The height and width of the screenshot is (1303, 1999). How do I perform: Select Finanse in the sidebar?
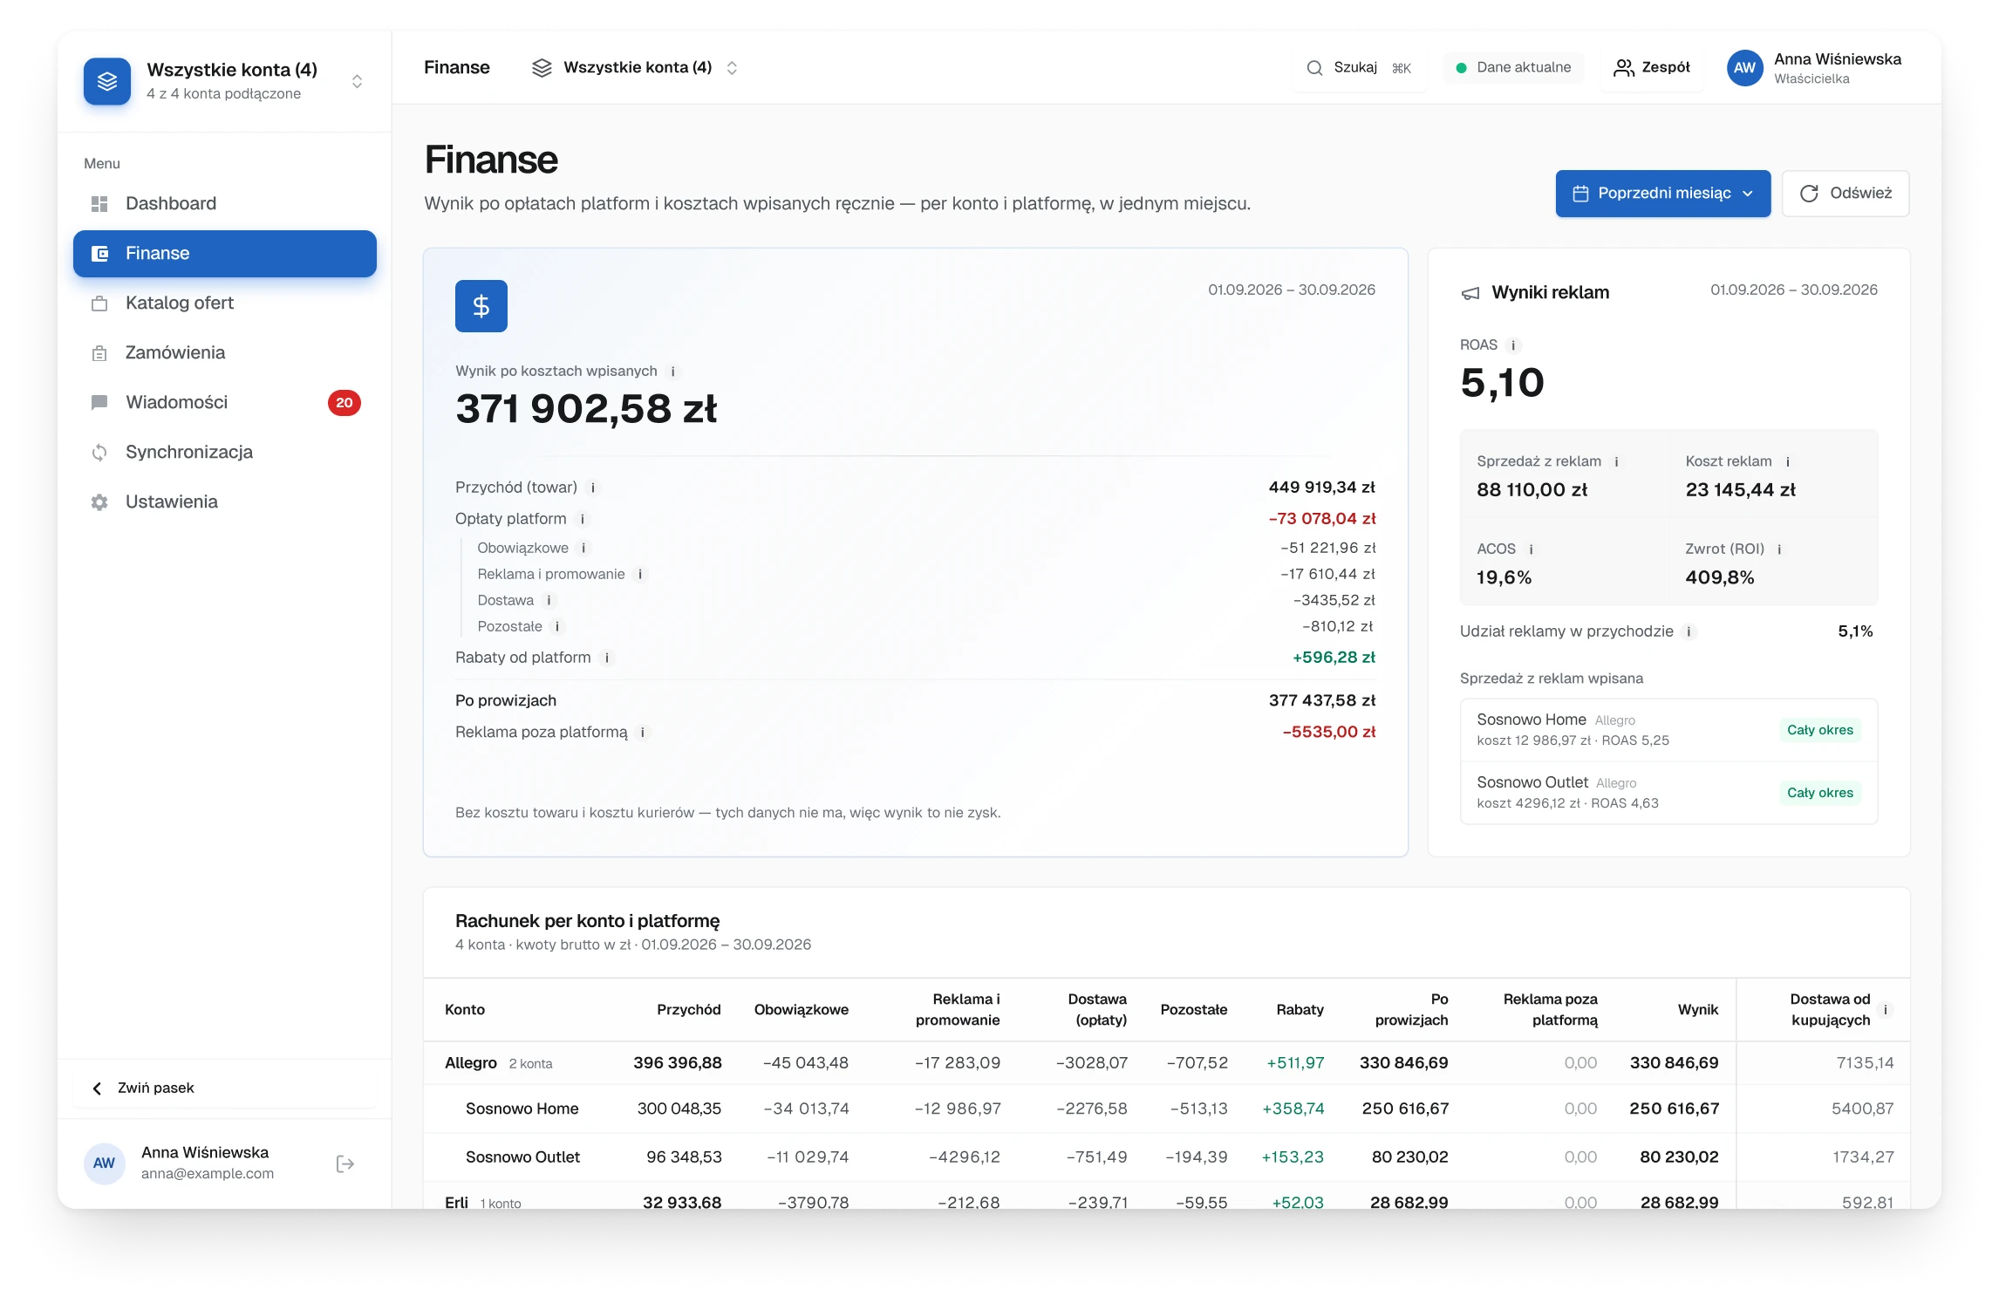[x=224, y=254]
